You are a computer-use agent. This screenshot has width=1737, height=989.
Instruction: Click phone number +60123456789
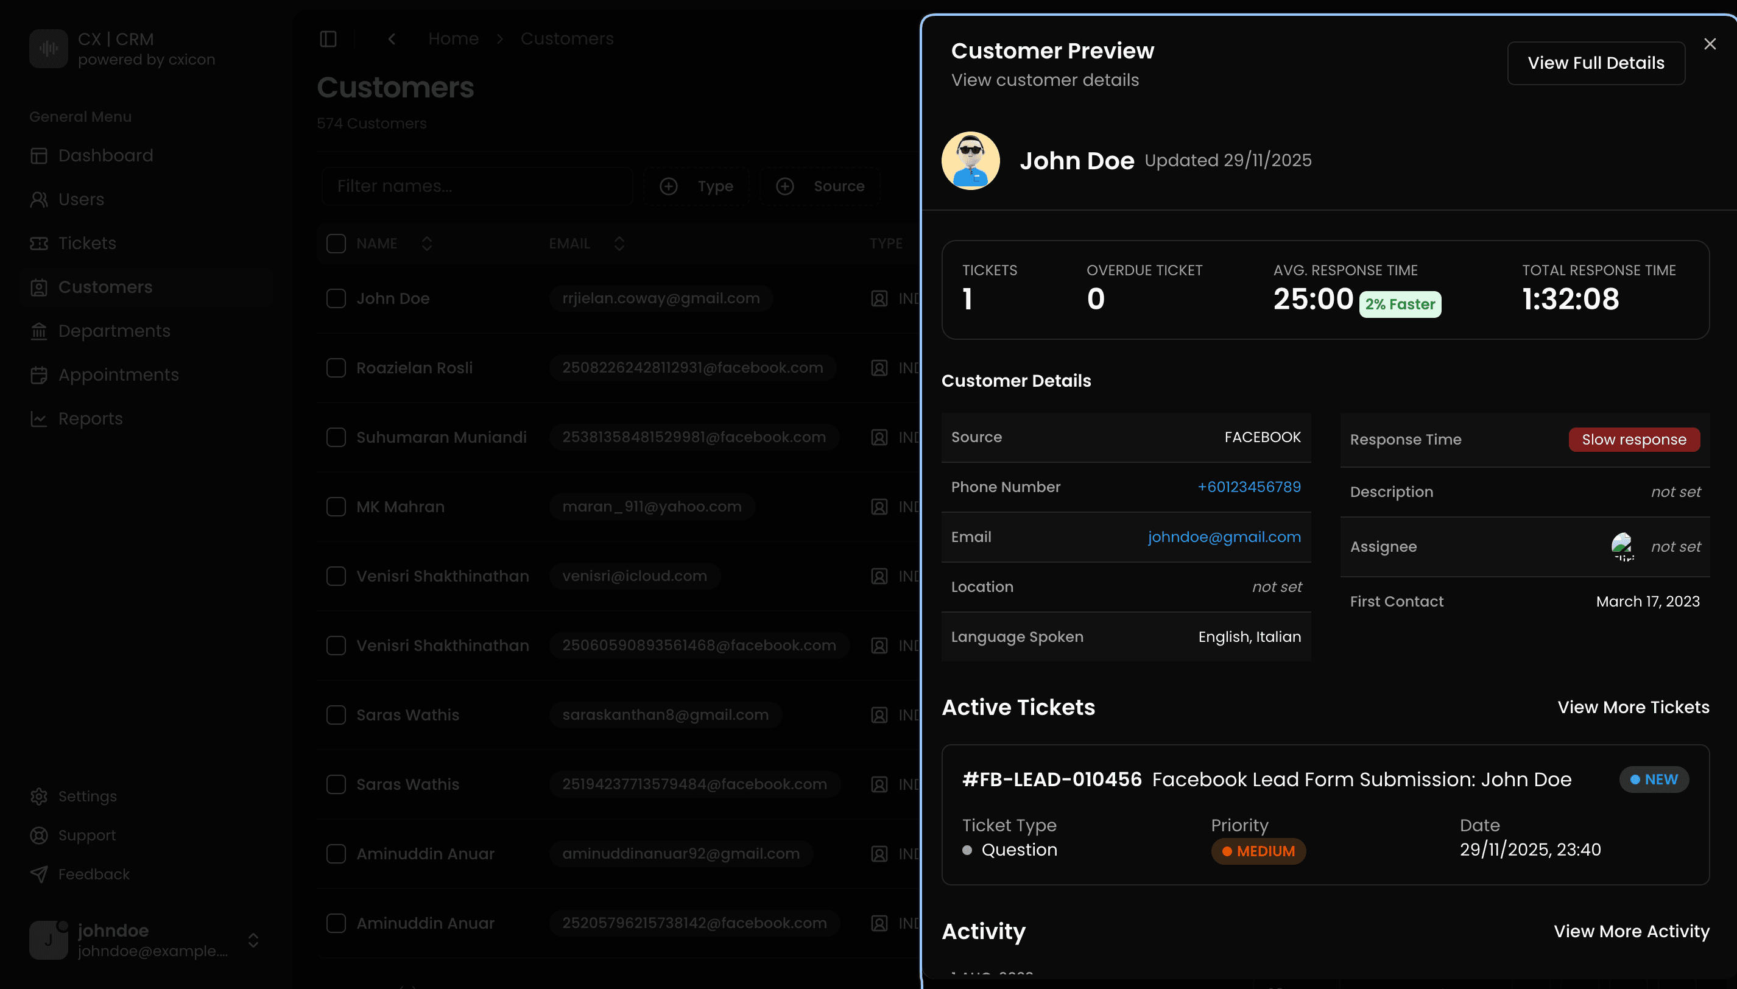tap(1249, 487)
